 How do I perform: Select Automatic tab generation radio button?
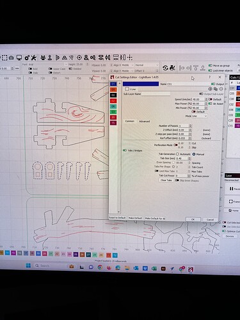point(177,154)
